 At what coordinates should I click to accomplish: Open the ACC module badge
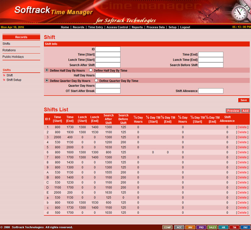tap(179, 227)
